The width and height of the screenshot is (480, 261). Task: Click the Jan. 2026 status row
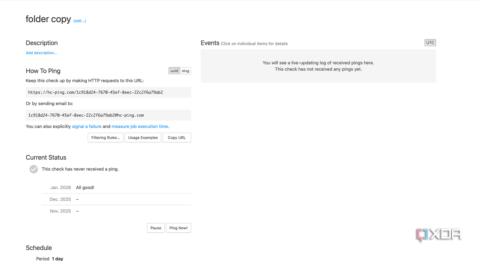point(116,187)
